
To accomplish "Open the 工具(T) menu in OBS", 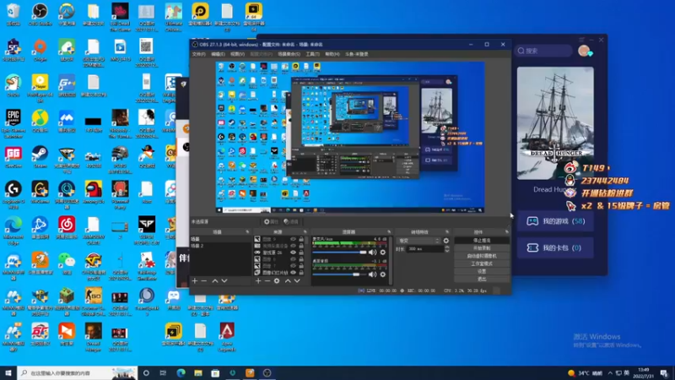I will click(312, 54).
